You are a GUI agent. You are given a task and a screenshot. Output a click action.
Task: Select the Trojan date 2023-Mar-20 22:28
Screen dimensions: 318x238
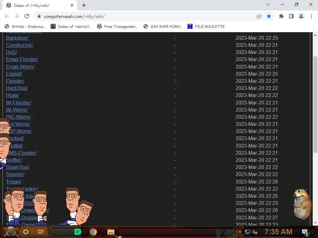click(x=257, y=182)
